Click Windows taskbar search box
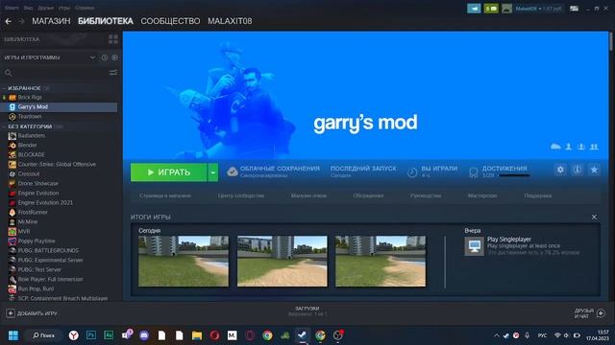Image resolution: width=615 pixels, height=345 pixels. point(43,335)
